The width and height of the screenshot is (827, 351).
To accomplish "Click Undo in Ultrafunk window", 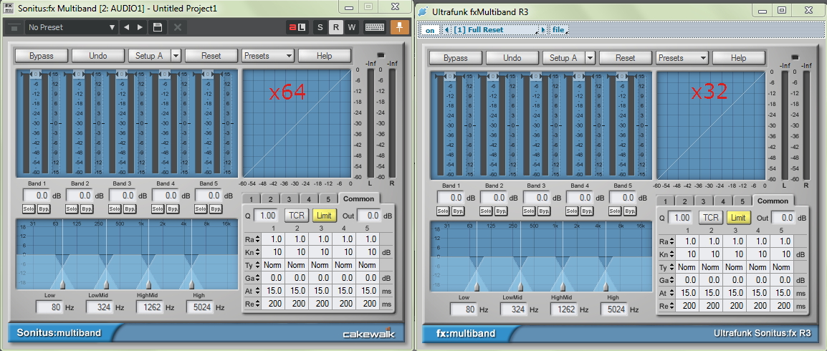I will [512, 58].
